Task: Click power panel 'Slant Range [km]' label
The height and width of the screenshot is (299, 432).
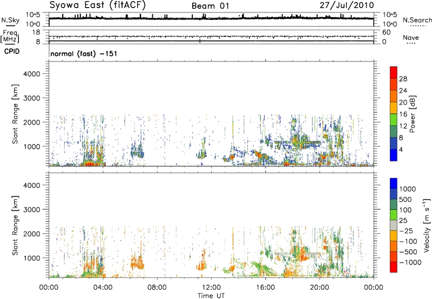Action: click(x=15, y=114)
